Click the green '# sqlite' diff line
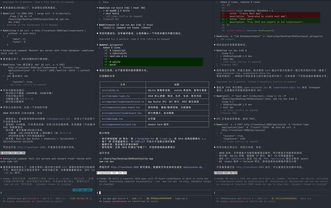The height and width of the screenshot is (208, 331). pyautogui.click(x=153, y=62)
